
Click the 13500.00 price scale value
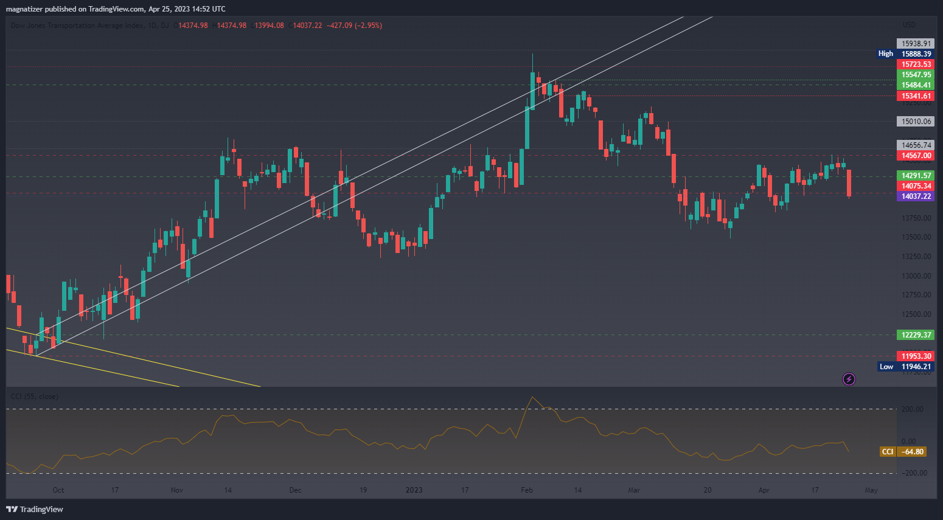coord(916,237)
